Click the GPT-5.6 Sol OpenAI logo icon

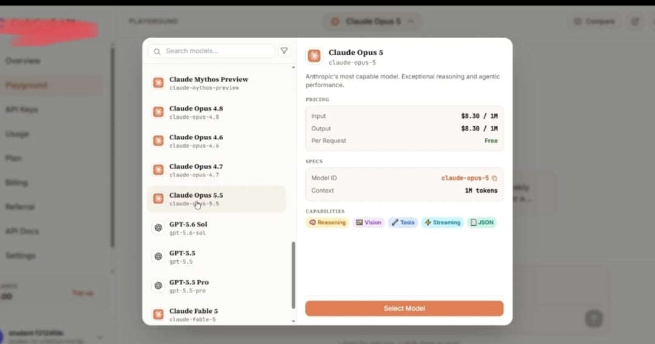[158, 228]
